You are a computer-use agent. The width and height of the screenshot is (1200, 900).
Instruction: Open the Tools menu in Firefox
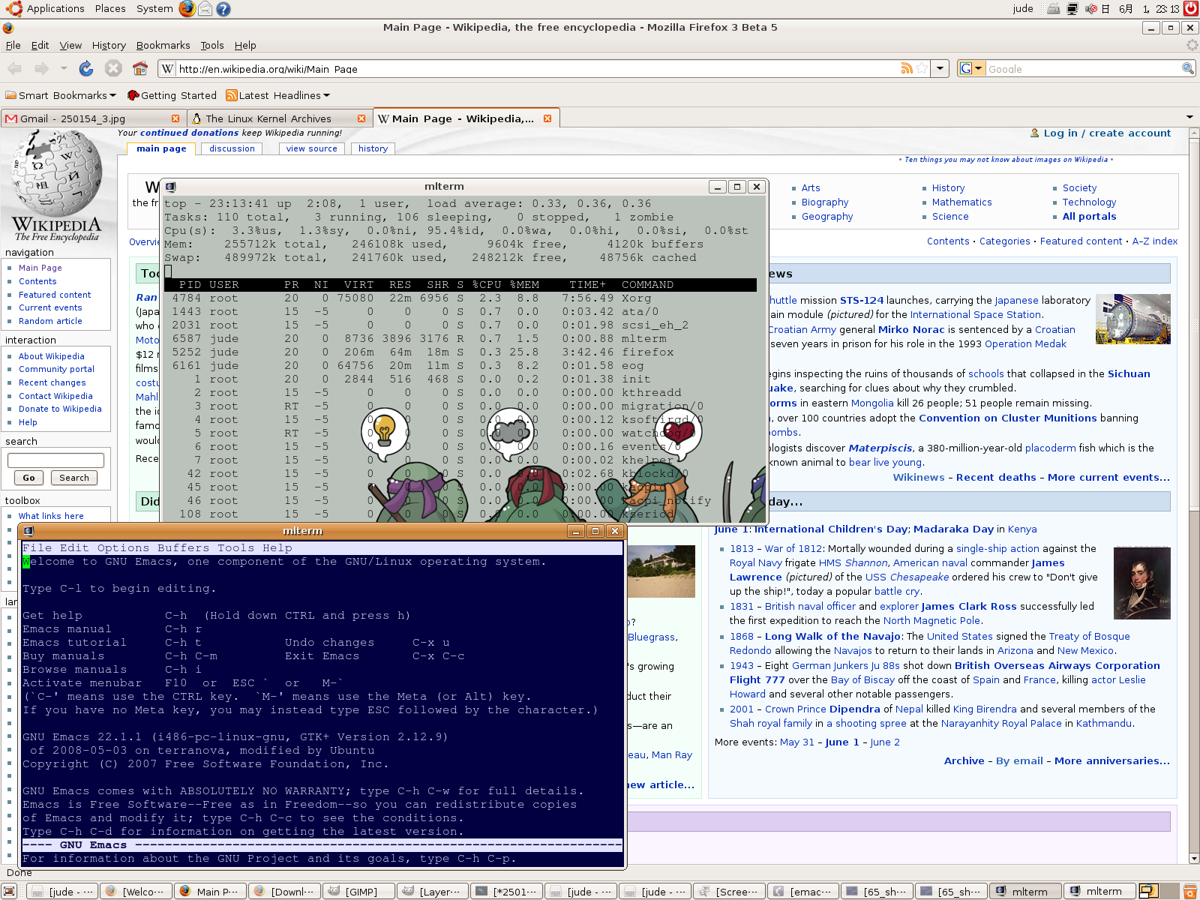(x=212, y=45)
